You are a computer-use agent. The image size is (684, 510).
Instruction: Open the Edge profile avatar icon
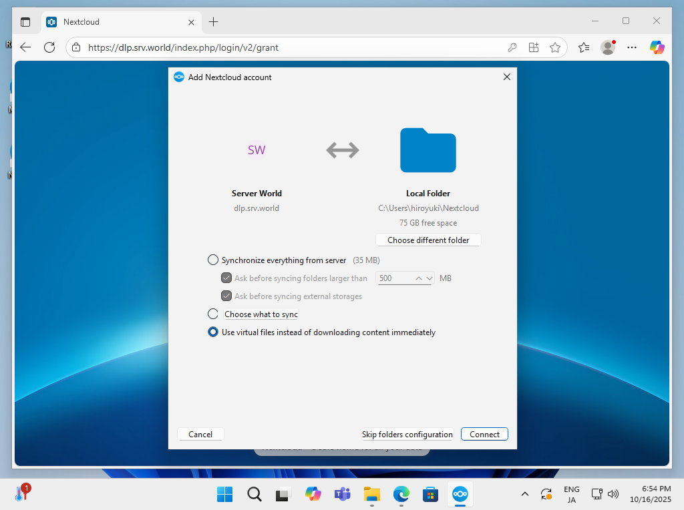point(607,47)
